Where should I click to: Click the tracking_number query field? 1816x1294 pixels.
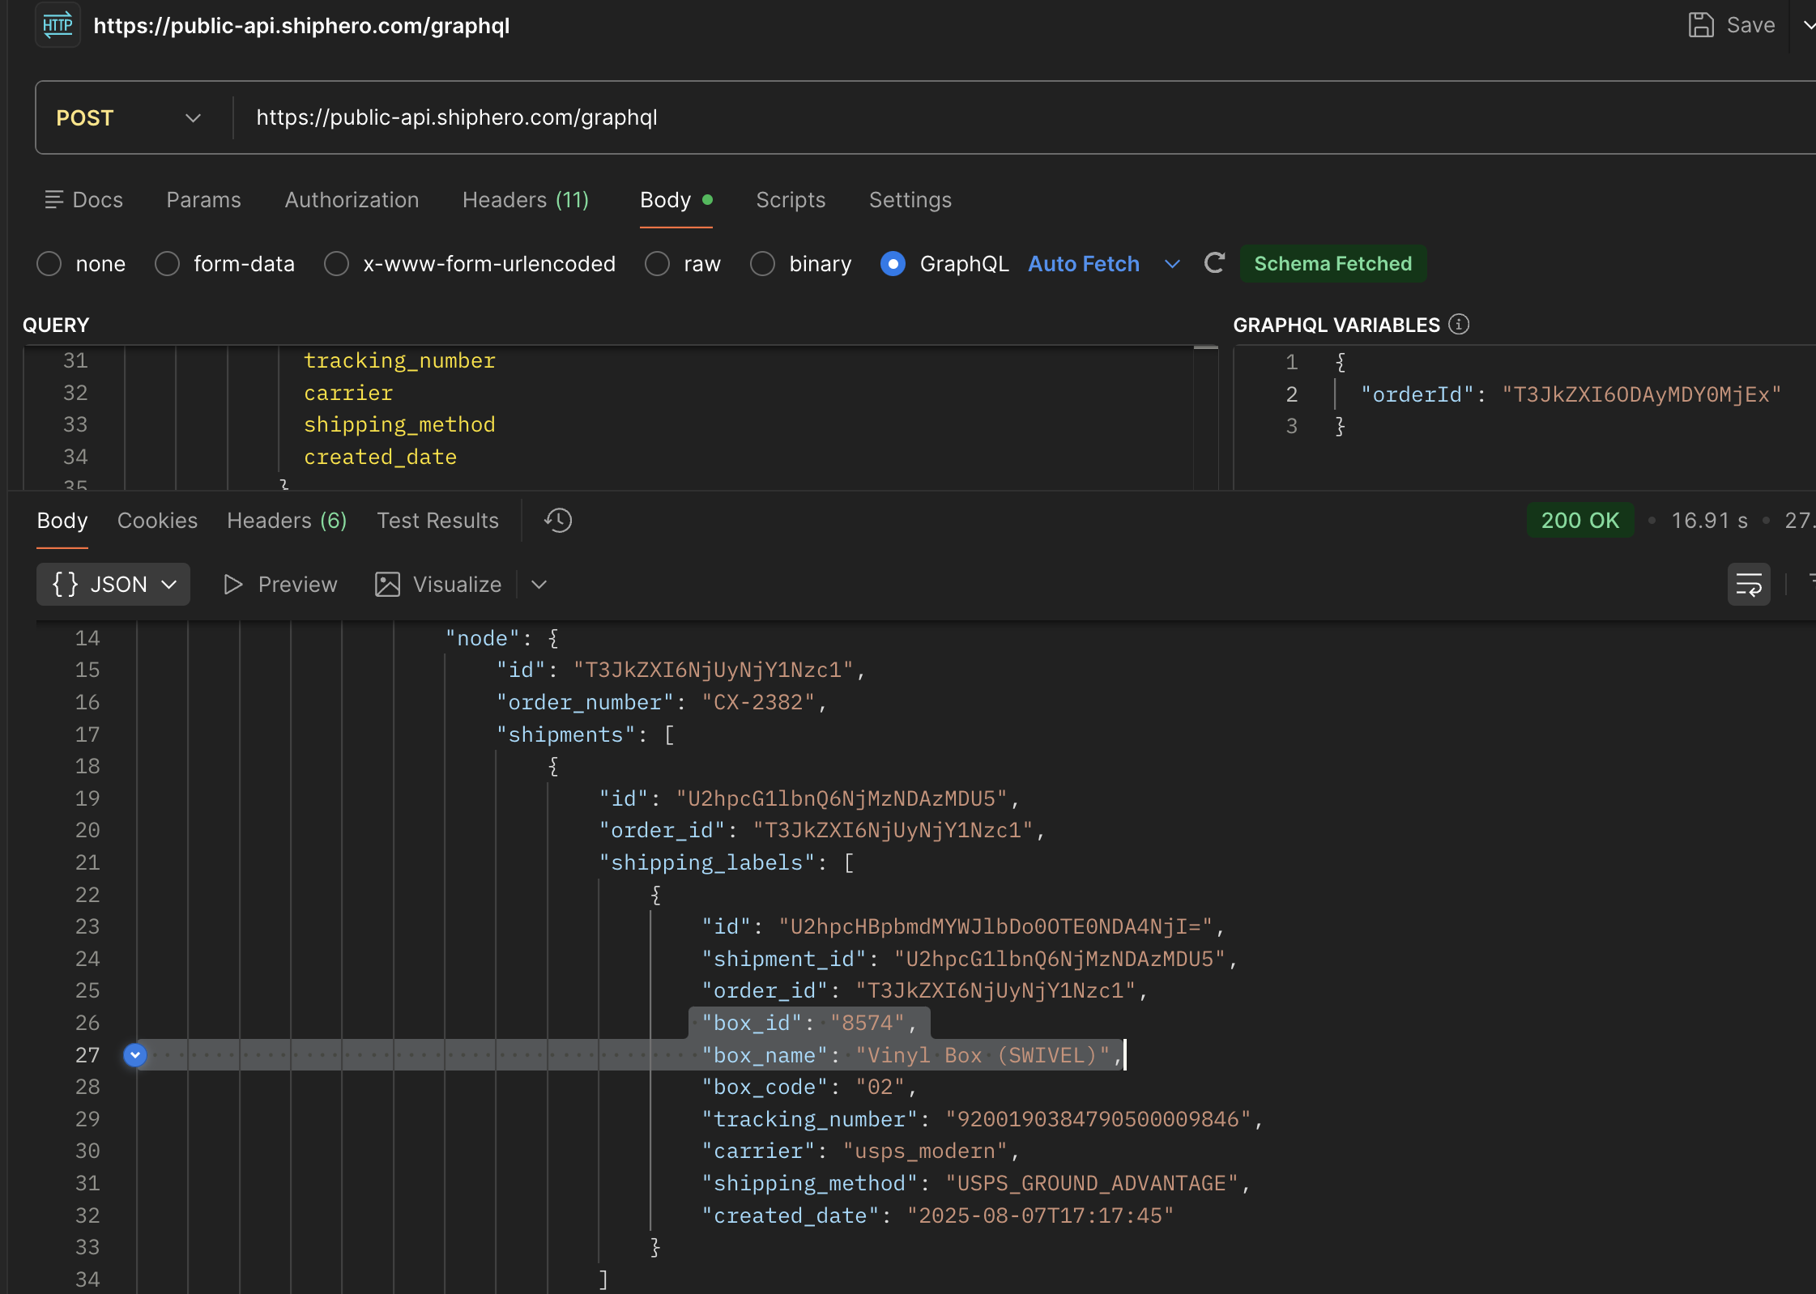399,360
